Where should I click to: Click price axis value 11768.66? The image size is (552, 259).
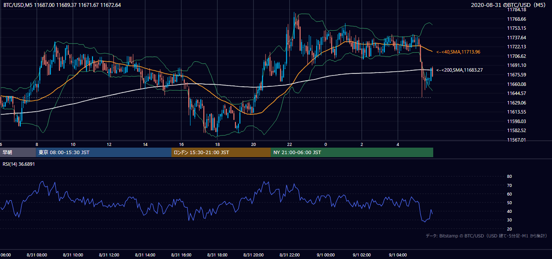tap(516, 19)
